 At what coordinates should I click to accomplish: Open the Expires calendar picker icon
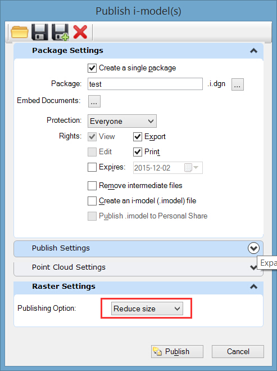tap(191, 168)
